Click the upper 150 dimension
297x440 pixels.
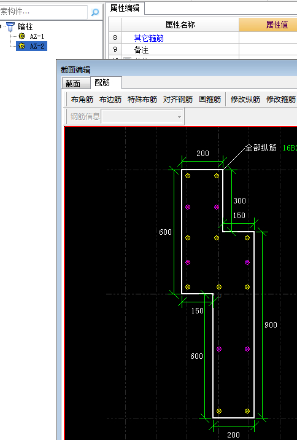tap(239, 215)
